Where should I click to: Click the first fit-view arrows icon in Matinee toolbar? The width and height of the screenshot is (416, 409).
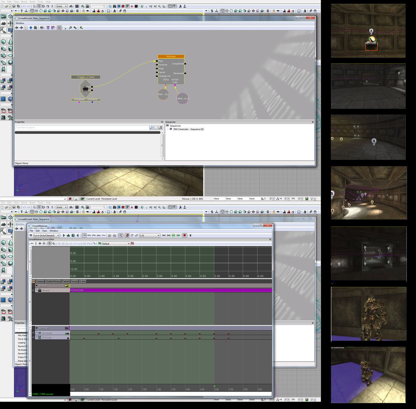tap(164, 235)
